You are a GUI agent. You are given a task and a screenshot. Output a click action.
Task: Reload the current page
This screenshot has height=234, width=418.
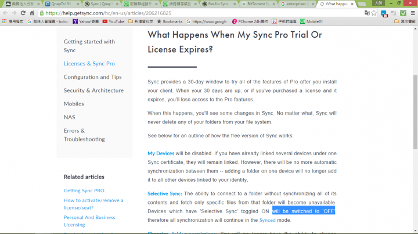tap(23, 13)
